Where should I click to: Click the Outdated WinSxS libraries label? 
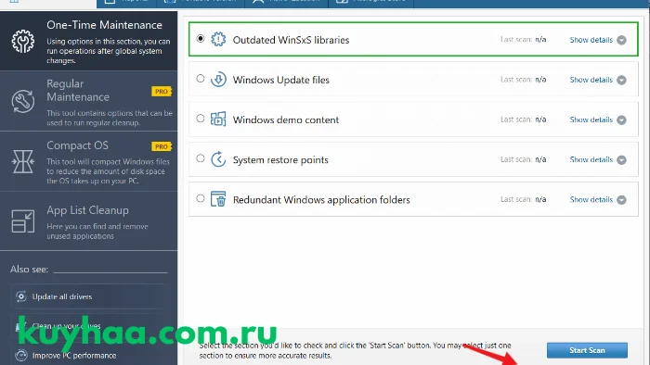point(291,40)
